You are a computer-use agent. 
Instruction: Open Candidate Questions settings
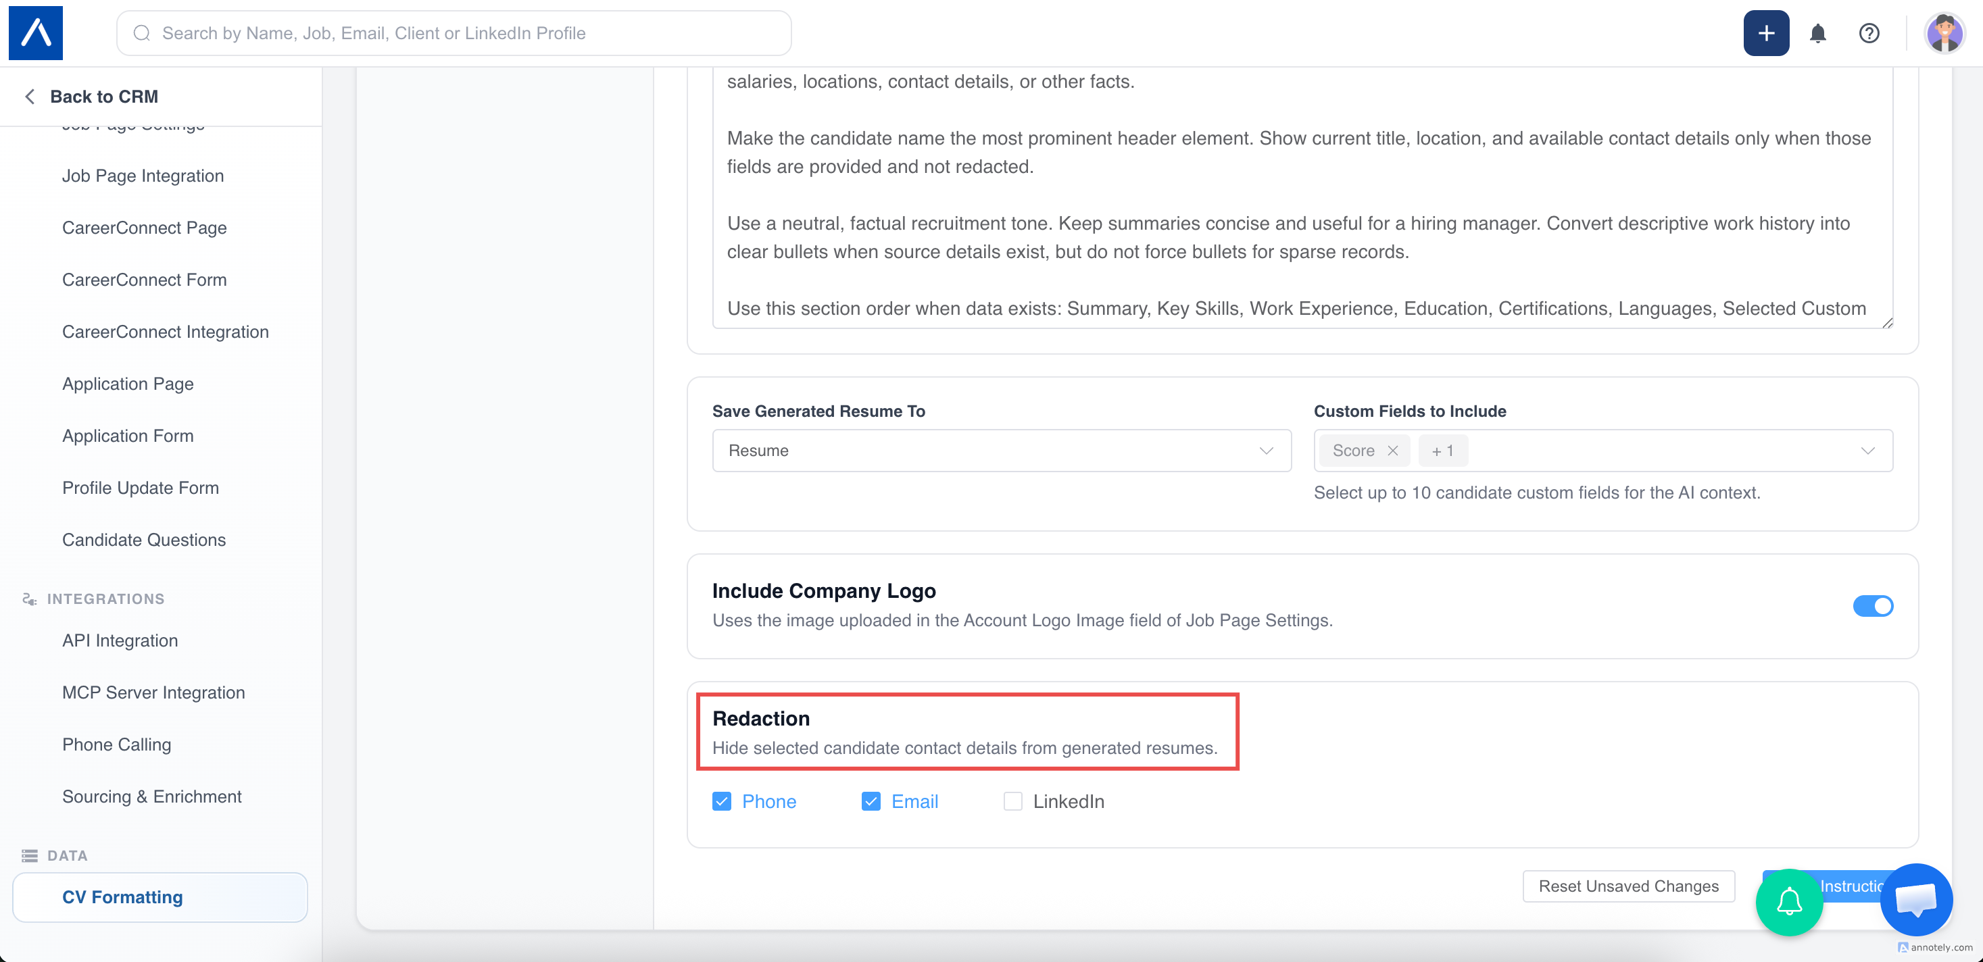tap(144, 540)
